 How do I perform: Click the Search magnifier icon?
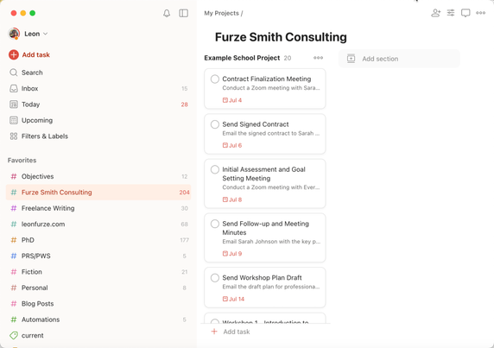(x=14, y=73)
